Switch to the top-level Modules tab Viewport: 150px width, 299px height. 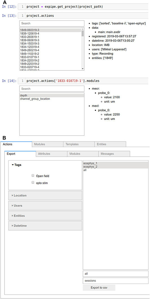pyautogui.click(x=47, y=144)
